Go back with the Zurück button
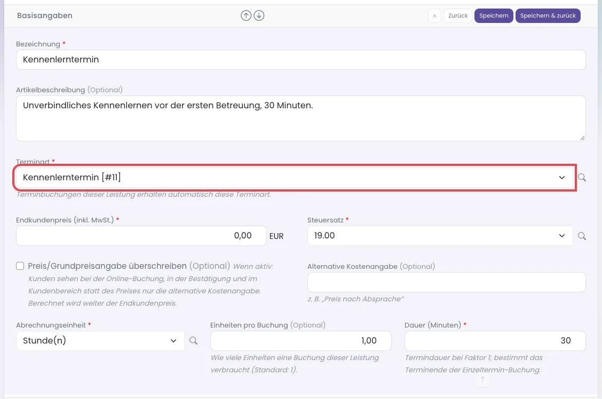 (x=458, y=15)
